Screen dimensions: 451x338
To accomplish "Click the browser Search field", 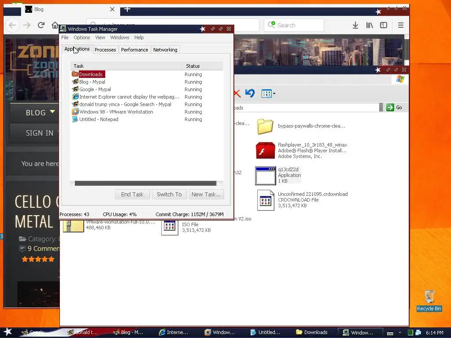I will pos(294,25).
